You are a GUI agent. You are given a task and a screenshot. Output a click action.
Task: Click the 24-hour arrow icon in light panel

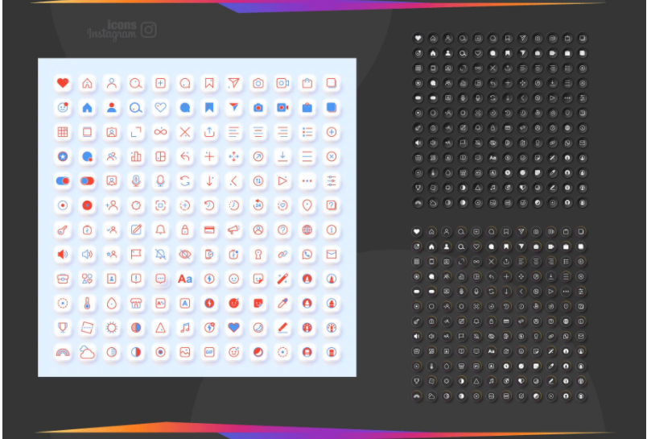pos(258,205)
